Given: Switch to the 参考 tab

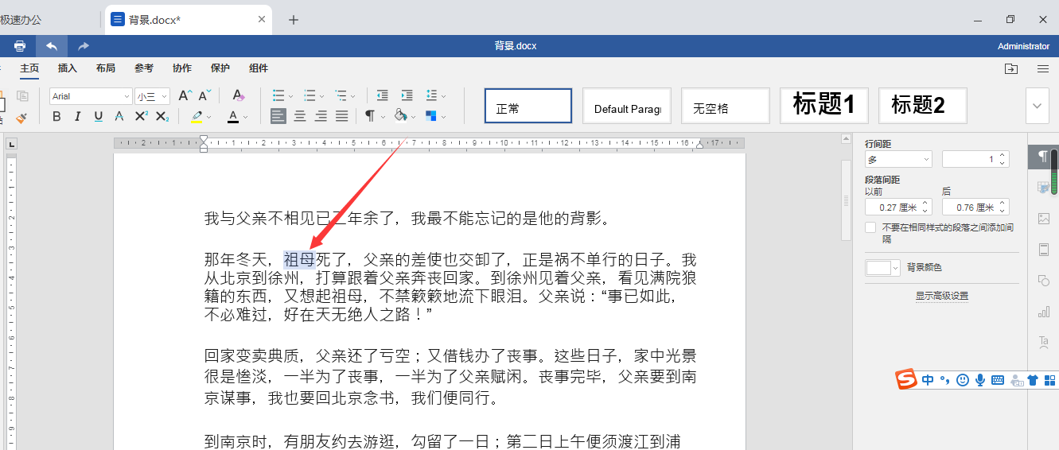Looking at the screenshot, I should click(144, 68).
